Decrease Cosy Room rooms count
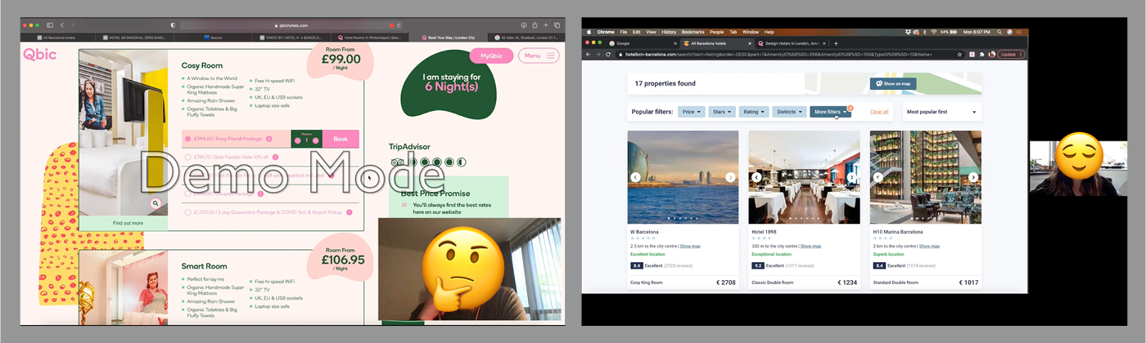 (x=298, y=141)
